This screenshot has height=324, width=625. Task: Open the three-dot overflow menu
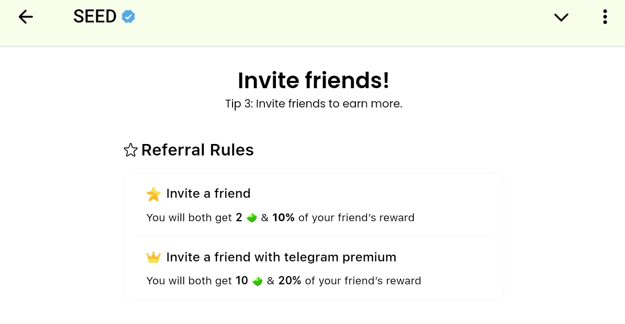[x=605, y=17]
